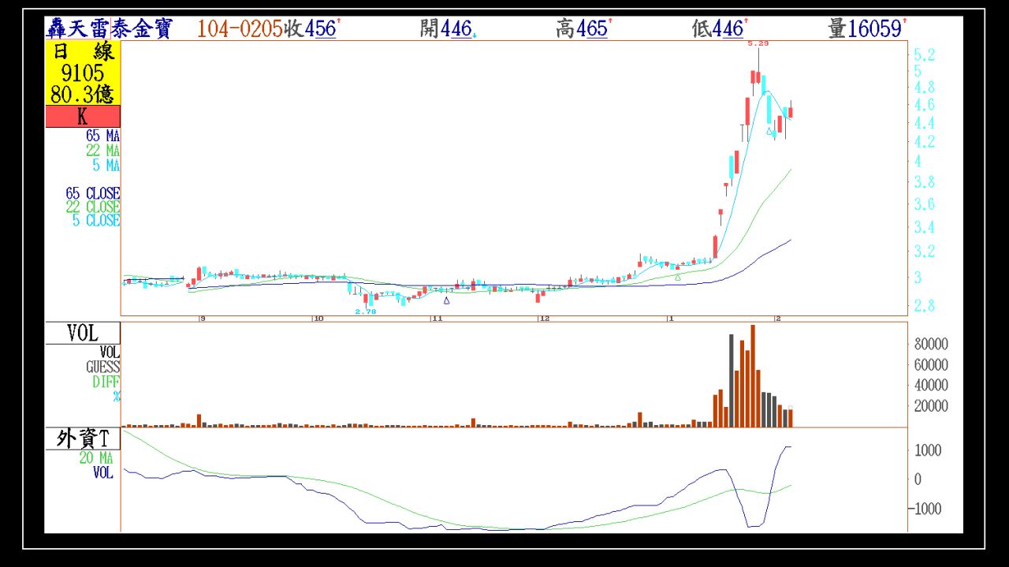Open the 外資T panel indicator selector
Screen dimensions: 1009x567
[83, 439]
